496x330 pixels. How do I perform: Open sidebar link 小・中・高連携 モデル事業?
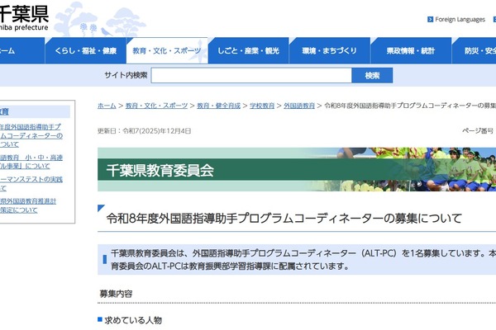click(31, 162)
